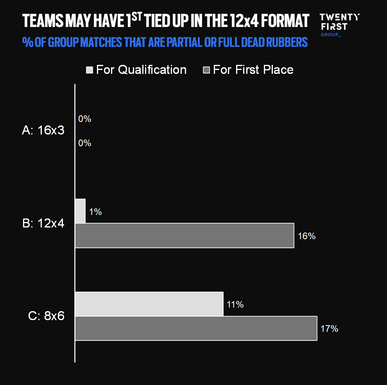
Task: Select the 1% qualification bar for 12x4
Action: [x=80, y=211]
